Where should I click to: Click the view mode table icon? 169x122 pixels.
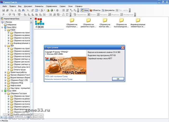tap(36, 10)
